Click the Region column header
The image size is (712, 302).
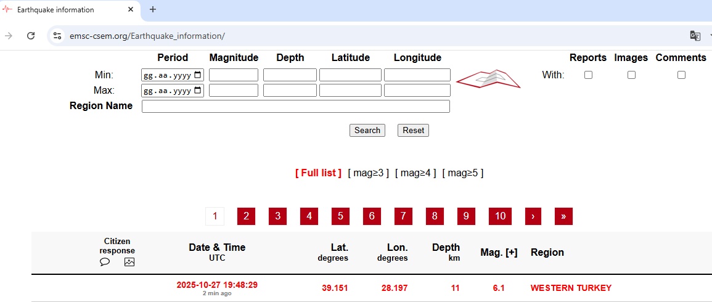547,253
